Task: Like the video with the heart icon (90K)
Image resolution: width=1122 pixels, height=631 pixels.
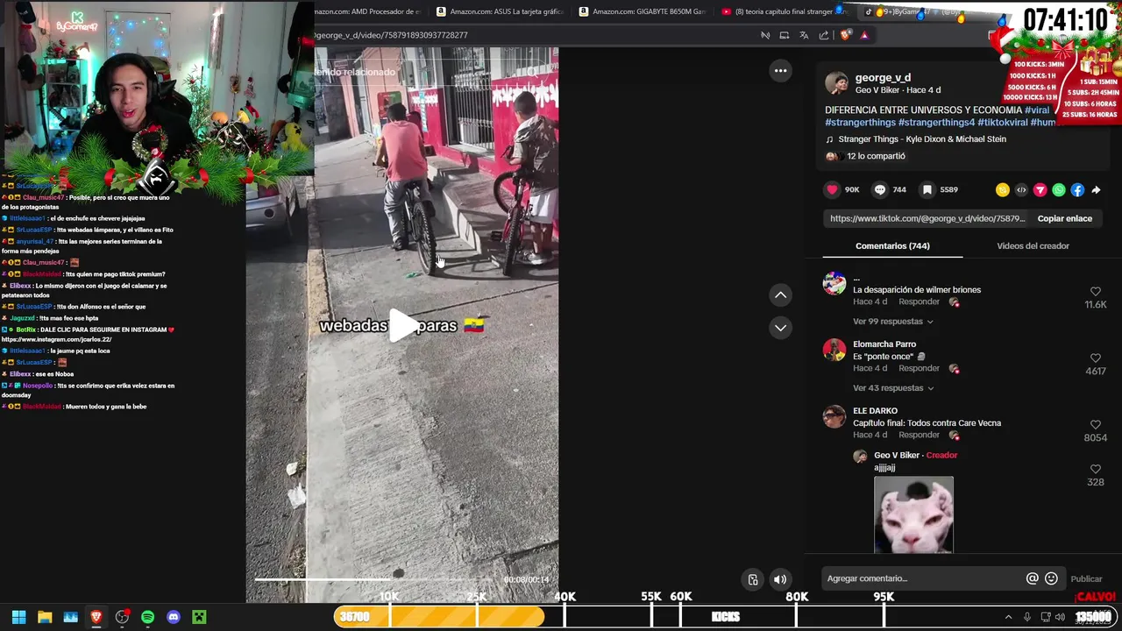Action: click(832, 189)
